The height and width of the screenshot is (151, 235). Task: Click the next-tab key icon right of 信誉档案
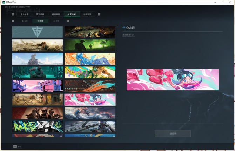click(x=99, y=14)
